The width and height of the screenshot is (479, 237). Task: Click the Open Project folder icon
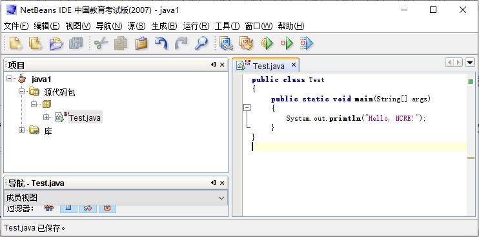[x=56, y=43]
